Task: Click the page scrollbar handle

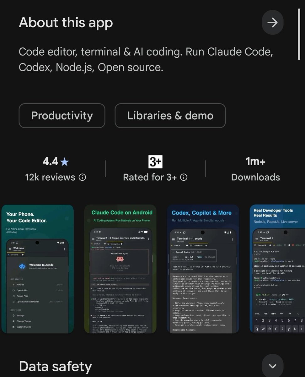Action: (x=299, y=34)
